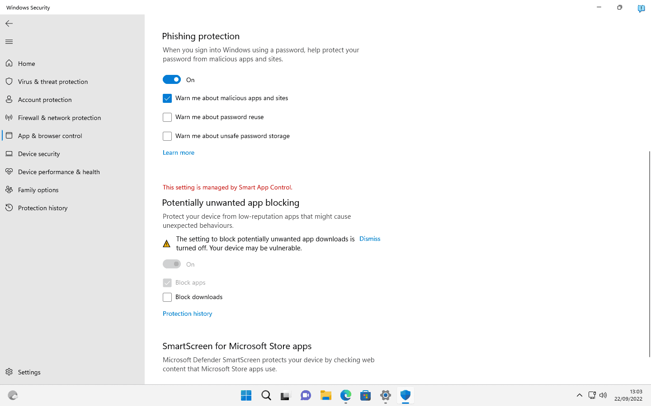The width and height of the screenshot is (651, 406).
Task: Enable the Block downloads checkbox
Action: tap(167, 297)
